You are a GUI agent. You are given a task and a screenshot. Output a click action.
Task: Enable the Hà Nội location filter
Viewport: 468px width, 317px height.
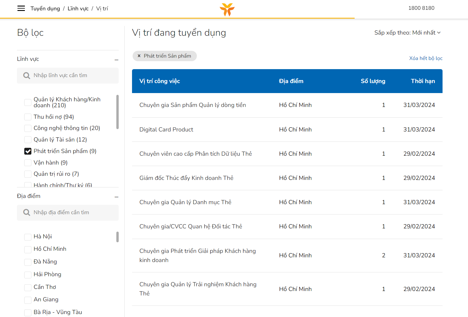pyautogui.click(x=28, y=237)
